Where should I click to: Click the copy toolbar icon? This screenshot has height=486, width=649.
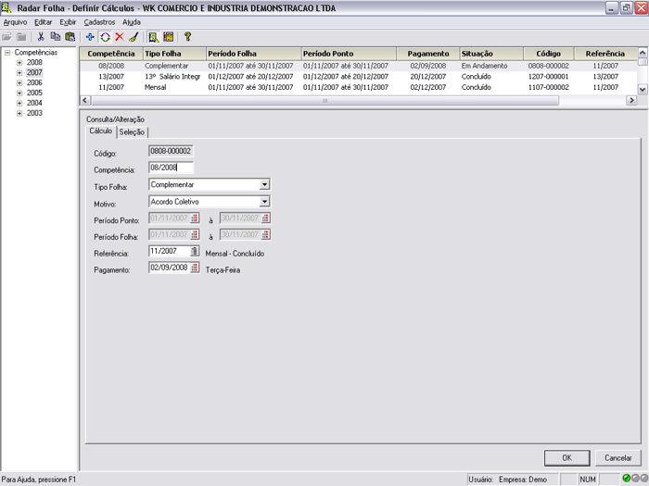56,37
